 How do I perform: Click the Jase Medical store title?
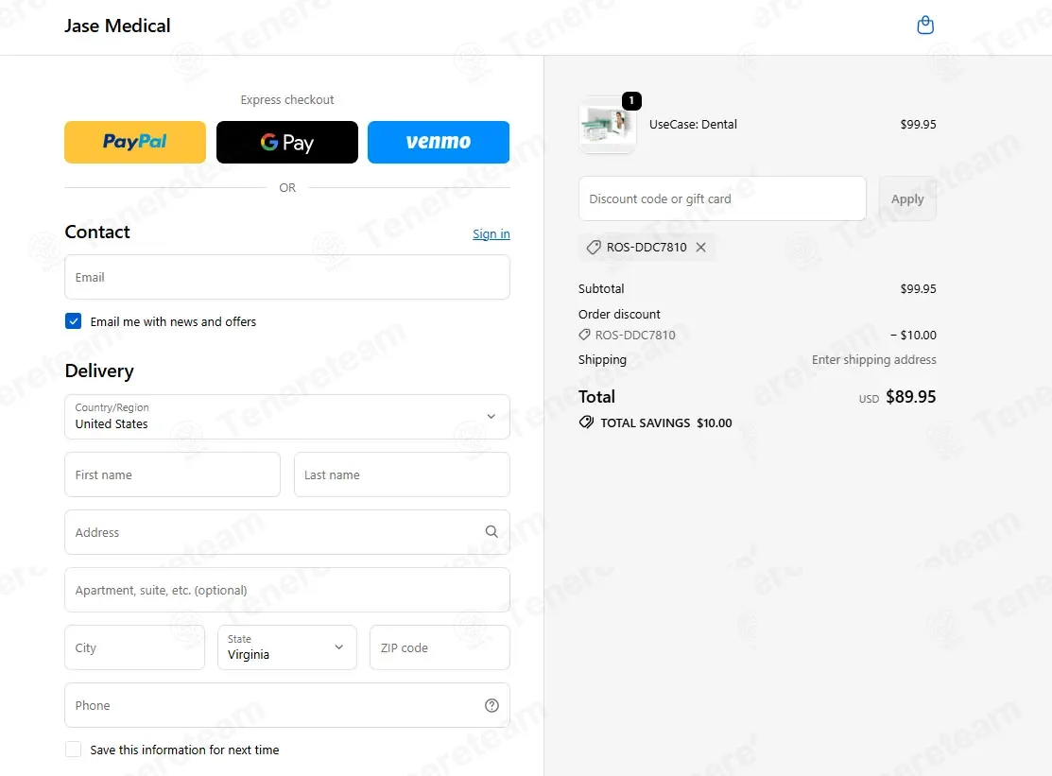(x=117, y=26)
